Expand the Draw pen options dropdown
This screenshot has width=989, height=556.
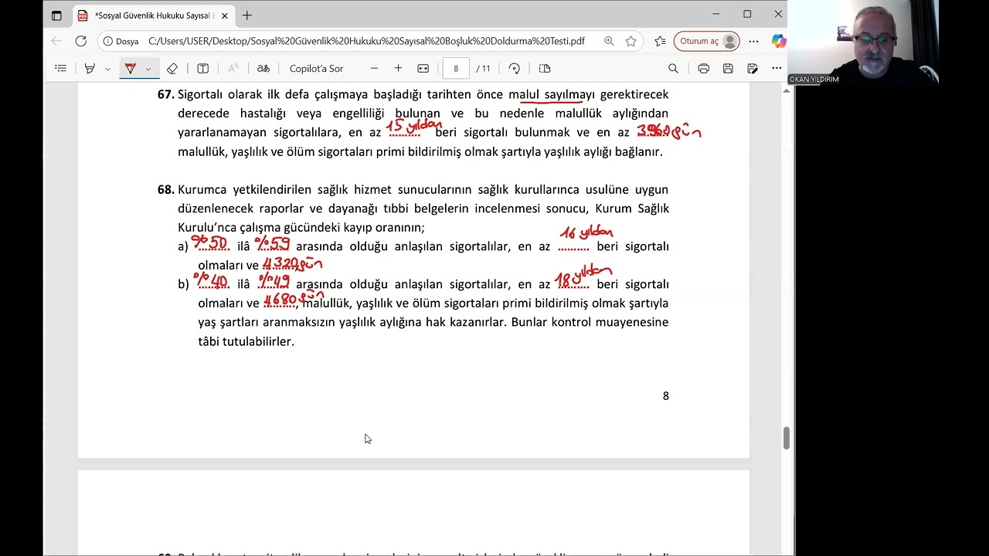[x=148, y=69]
